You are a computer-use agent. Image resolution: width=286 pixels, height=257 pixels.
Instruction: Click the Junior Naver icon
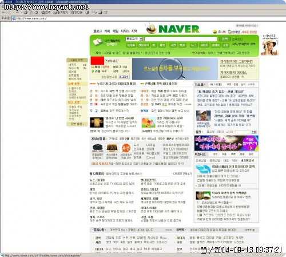tap(215, 32)
